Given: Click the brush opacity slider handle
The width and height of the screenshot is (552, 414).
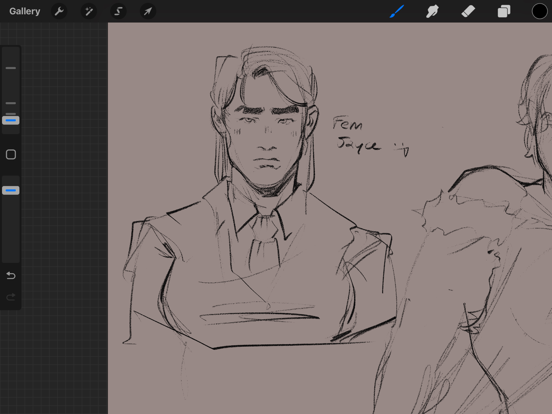Looking at the screenshot, I should (11, 190).
